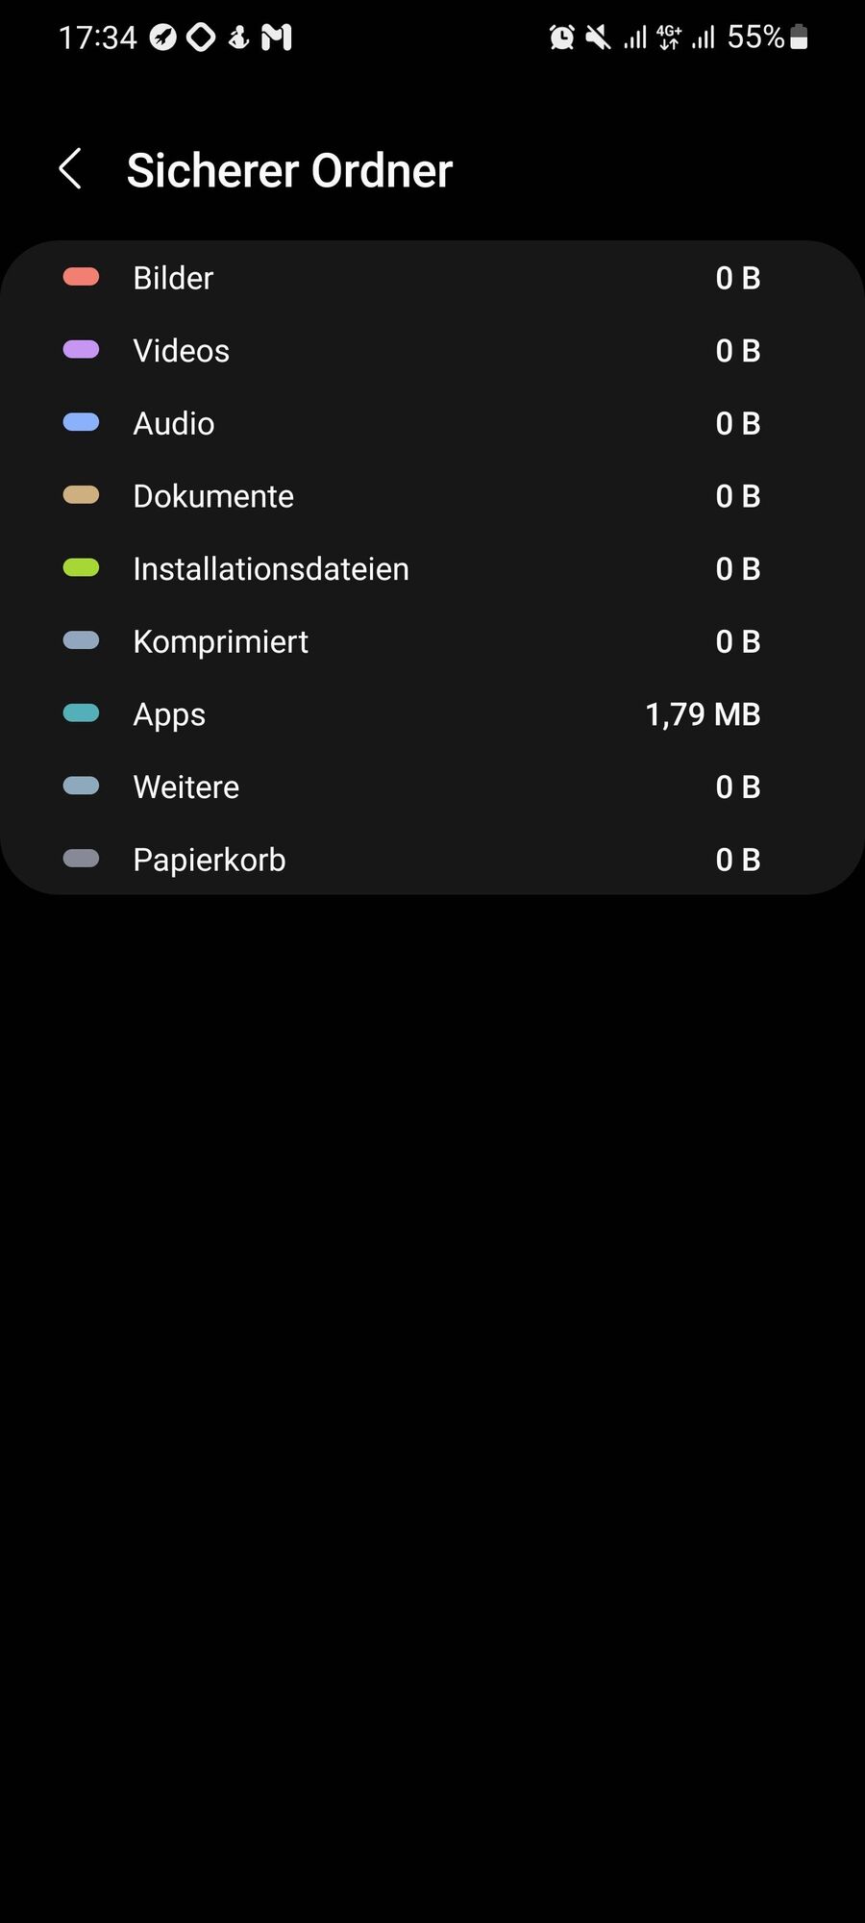
Task: Tap the battery indicator icon
Action: click(x=799, y=37)
